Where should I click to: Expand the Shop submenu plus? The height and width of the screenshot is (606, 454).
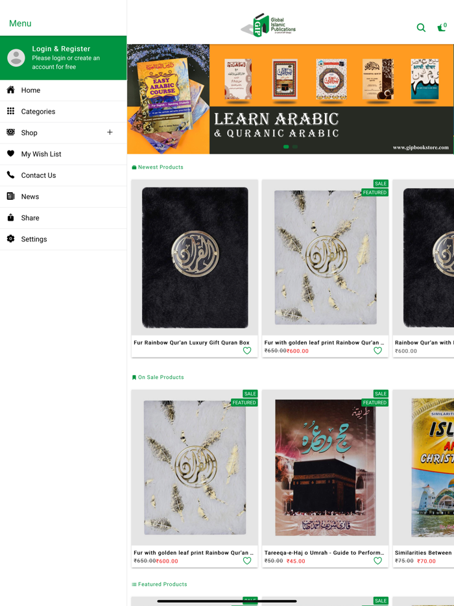110,132
